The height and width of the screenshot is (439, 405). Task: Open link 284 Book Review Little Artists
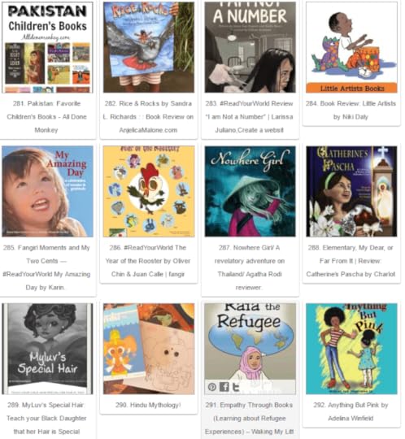[351, 110]
